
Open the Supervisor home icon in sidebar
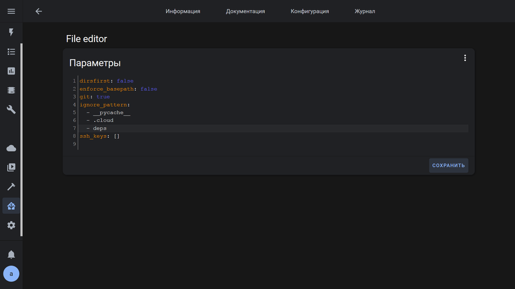tap(11, 206)
